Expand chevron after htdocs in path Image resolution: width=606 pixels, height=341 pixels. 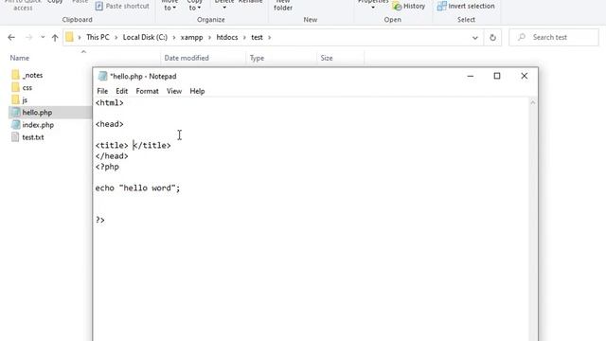[x=244, y=38]
